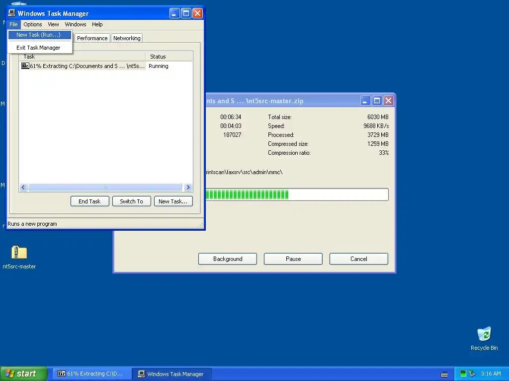Cancel the 7-Zip extraction

359,259
